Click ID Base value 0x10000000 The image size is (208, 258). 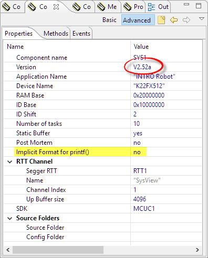(149, 105)
